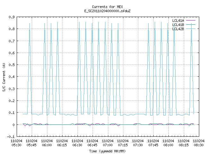
Task: Click the 0.1 y-axis tick label
Action: pyautogui.click(x=12, y=113)
